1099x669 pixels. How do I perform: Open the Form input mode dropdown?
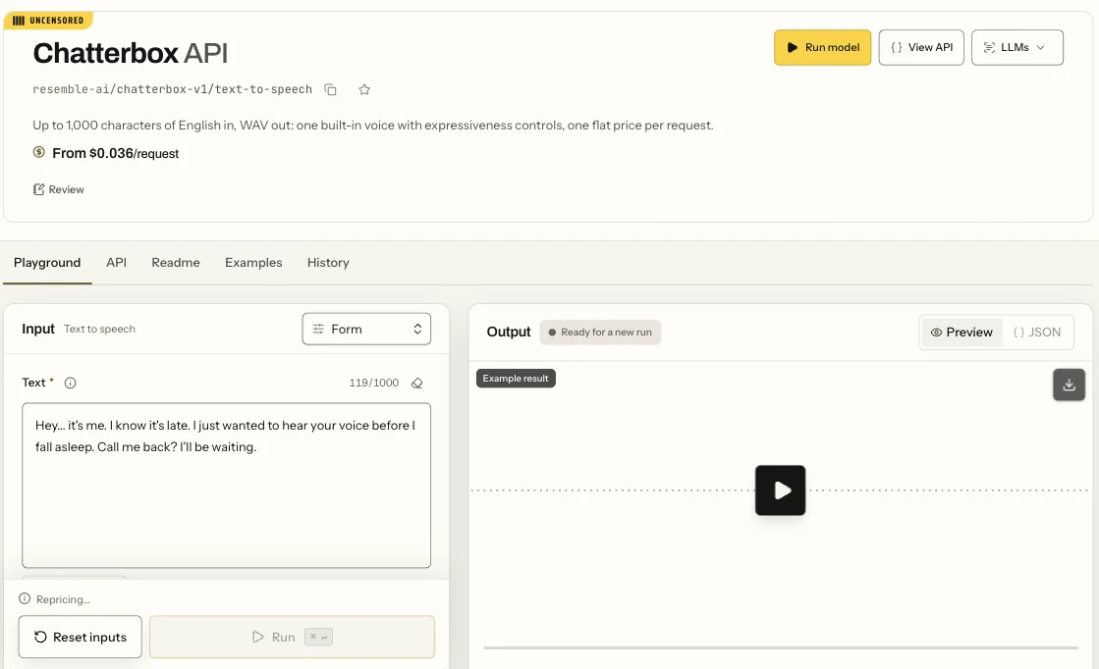pos(366,329)
